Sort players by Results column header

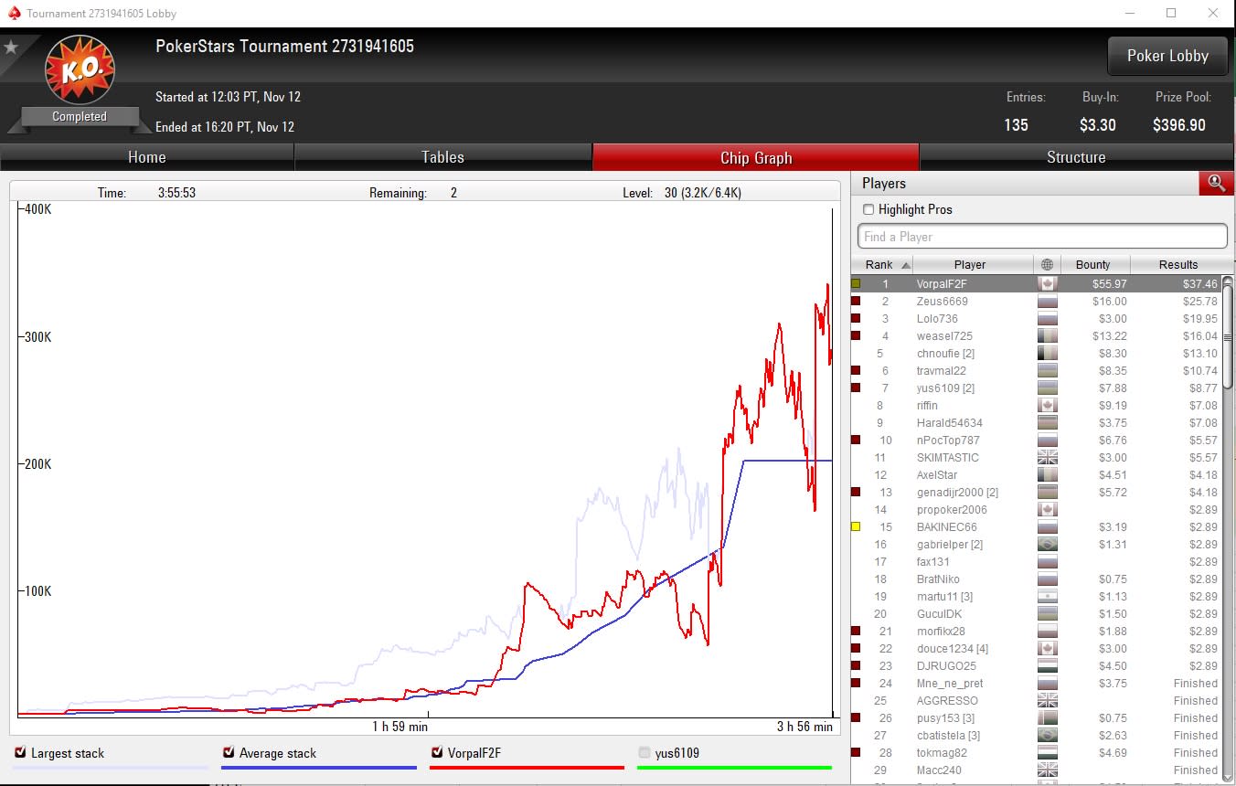[1177, 264]
